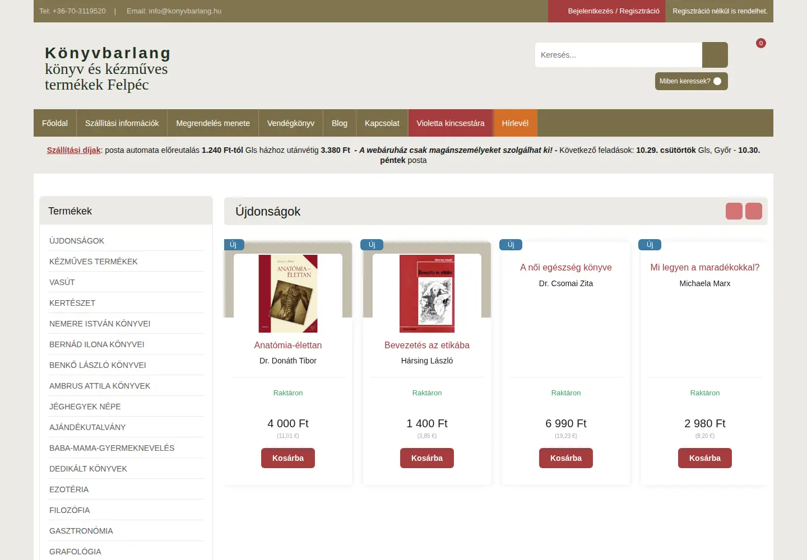Select the GASZTRONÓMIA category
807x560 pixels.
tap(126, 531)
